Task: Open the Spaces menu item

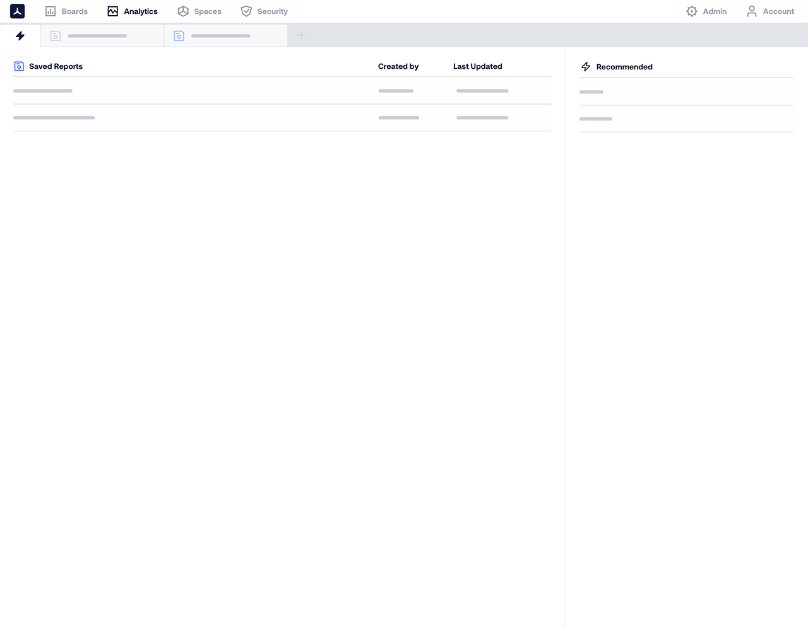Action: point(208,11)
